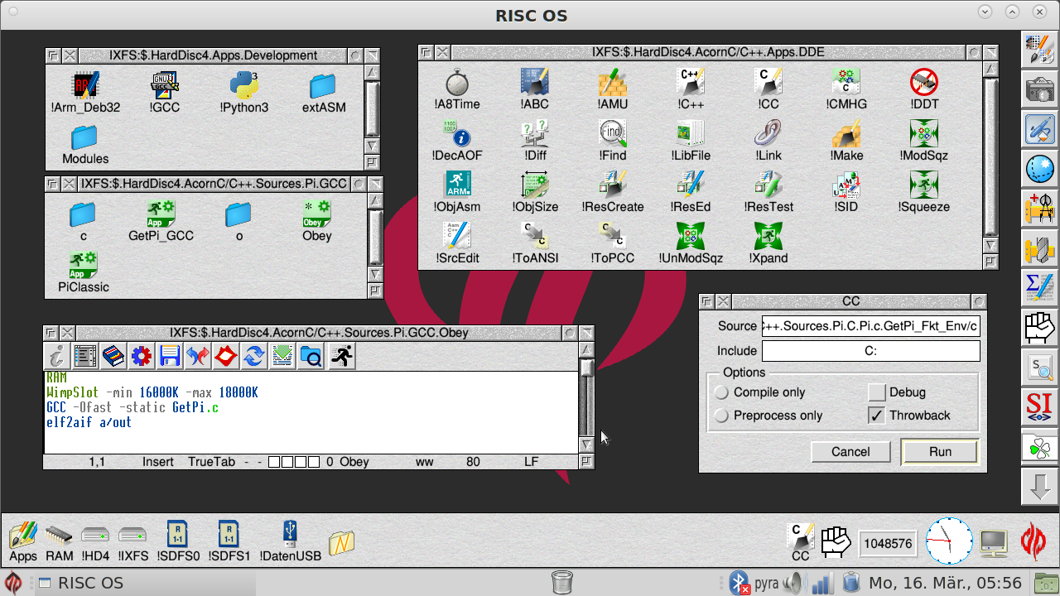Click the CC compiler icon on the icon bar
Viewport: 1060px width, 596px height.
799,538
